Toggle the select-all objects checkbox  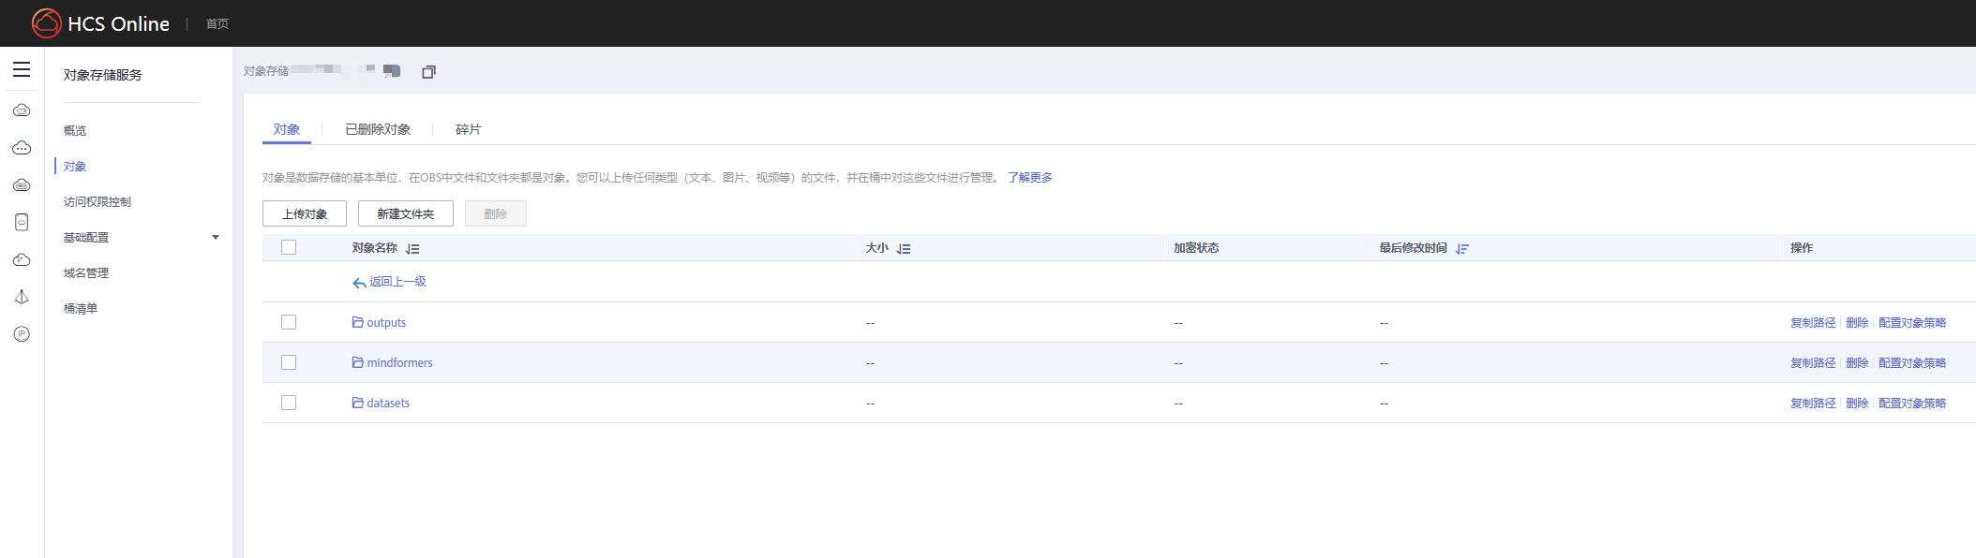point(289,247)
